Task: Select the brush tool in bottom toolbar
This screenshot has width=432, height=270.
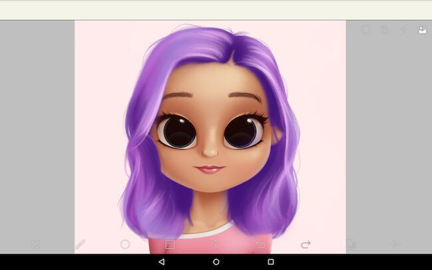Action: [x=80, y=244]
